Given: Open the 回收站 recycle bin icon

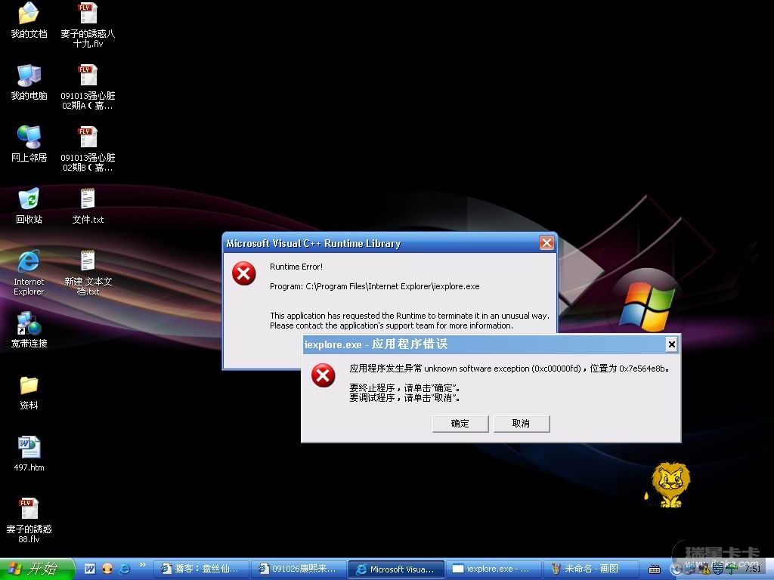Looking at the screenshot, I should click(x=29, y=206).
